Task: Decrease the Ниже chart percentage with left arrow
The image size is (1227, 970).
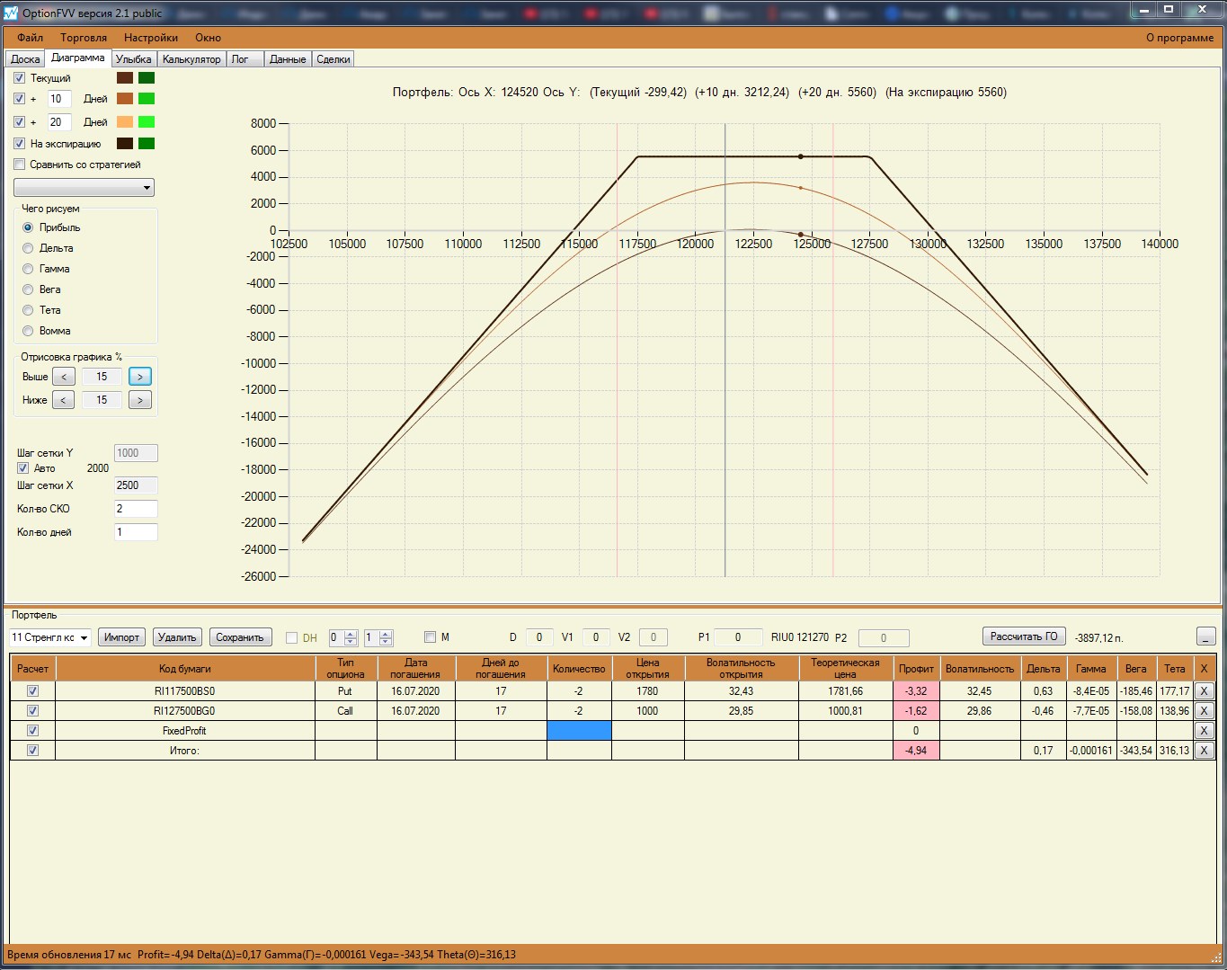Action: (x=63, y=400)
